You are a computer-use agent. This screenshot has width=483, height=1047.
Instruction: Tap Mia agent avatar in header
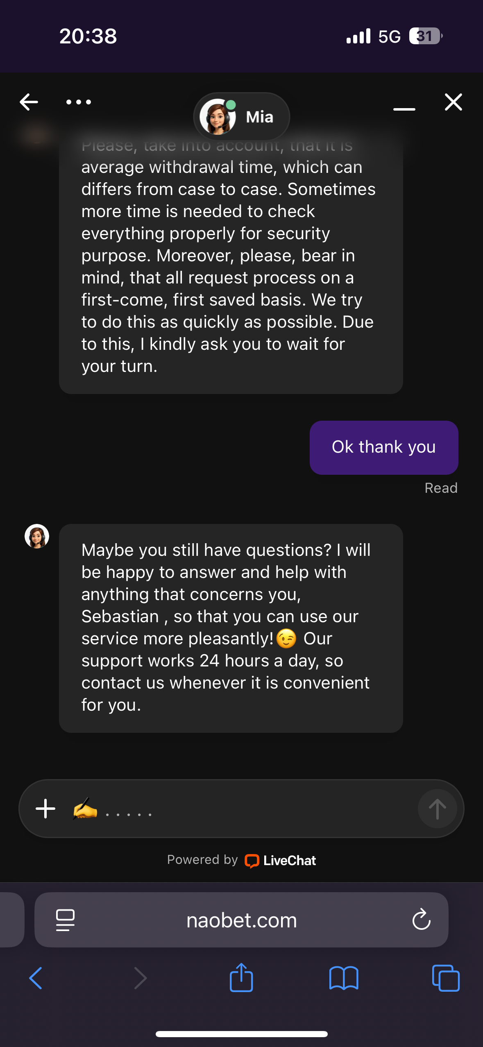pos(218,117)
